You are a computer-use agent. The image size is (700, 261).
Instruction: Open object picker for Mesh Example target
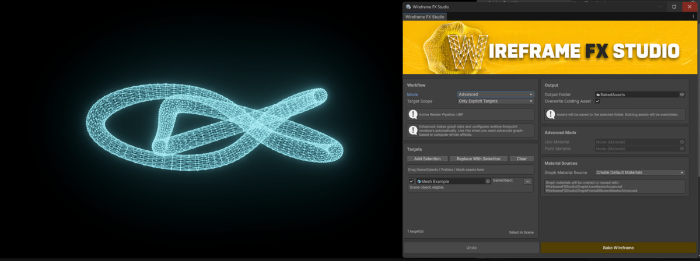click(x=488, y=181)
